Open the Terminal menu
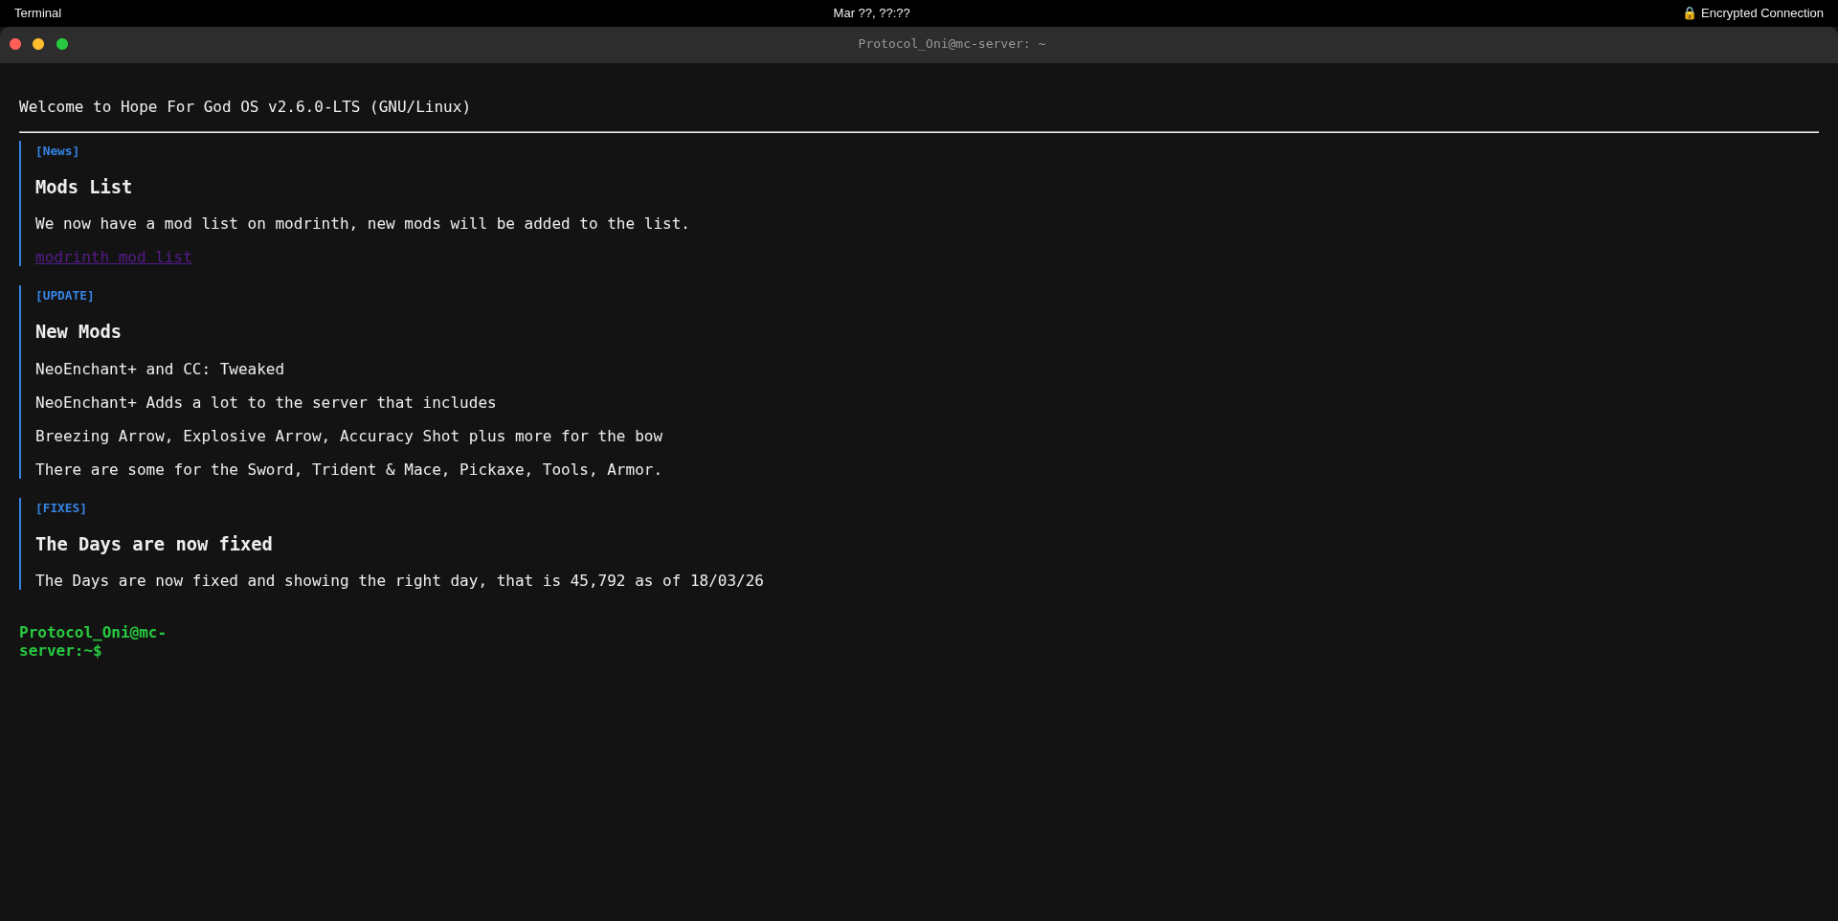 point(36,13)
